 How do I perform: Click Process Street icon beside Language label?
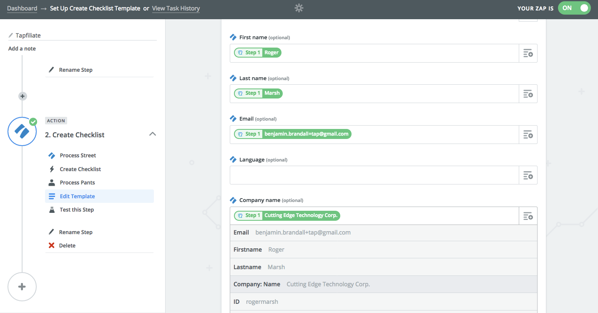coord(234,159)
